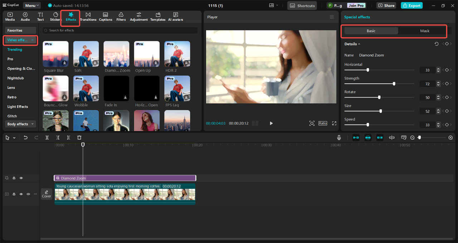This screenshot has width=458, height=243.
Task: Click the Strength slider handle
Action: [x=394, y=84]
